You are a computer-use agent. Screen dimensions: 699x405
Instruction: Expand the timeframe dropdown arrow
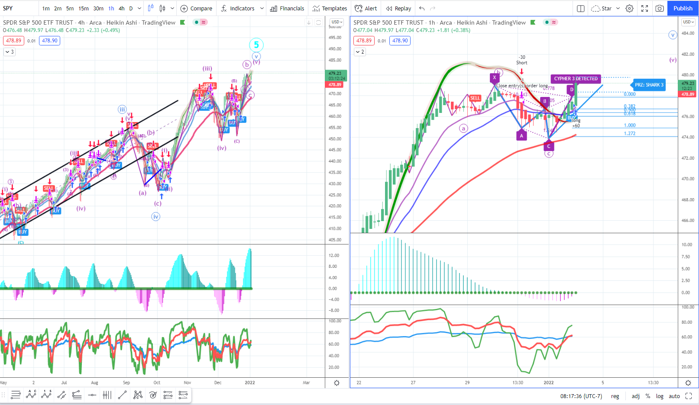tap(139, 8)
